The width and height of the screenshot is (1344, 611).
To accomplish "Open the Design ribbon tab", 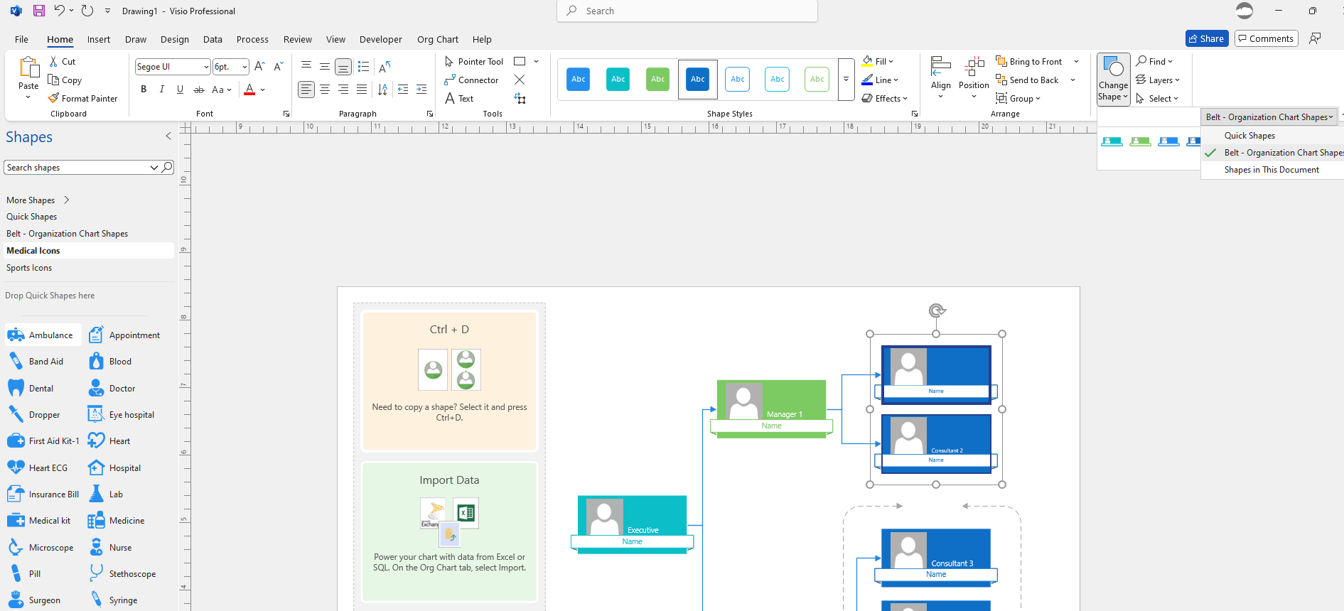I will 175,39.
